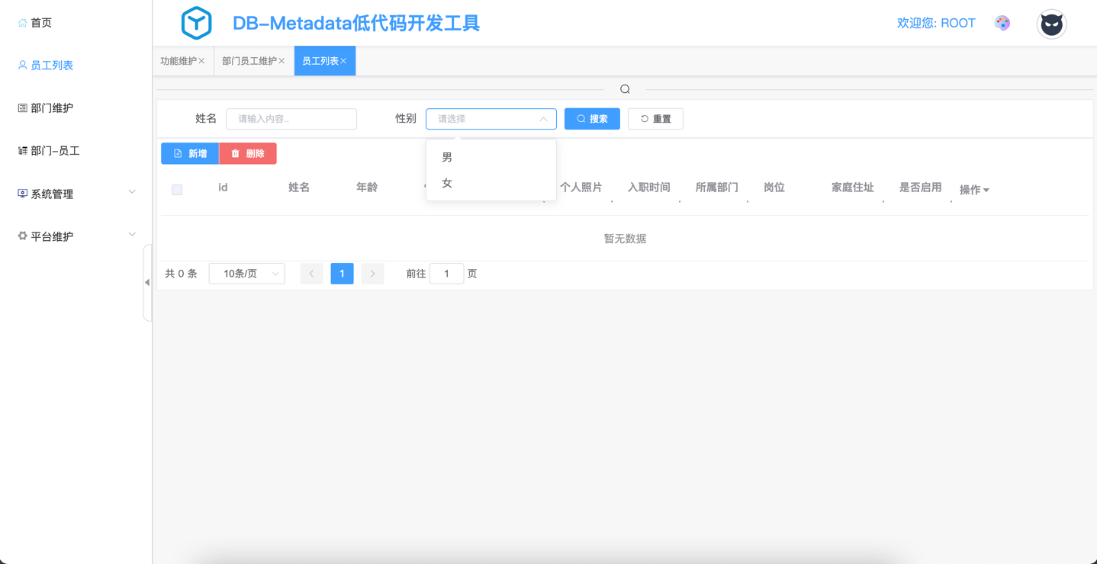Click the 姓名 search input field
This screenshot has height=564, width=1097.
tap(291, 119)
